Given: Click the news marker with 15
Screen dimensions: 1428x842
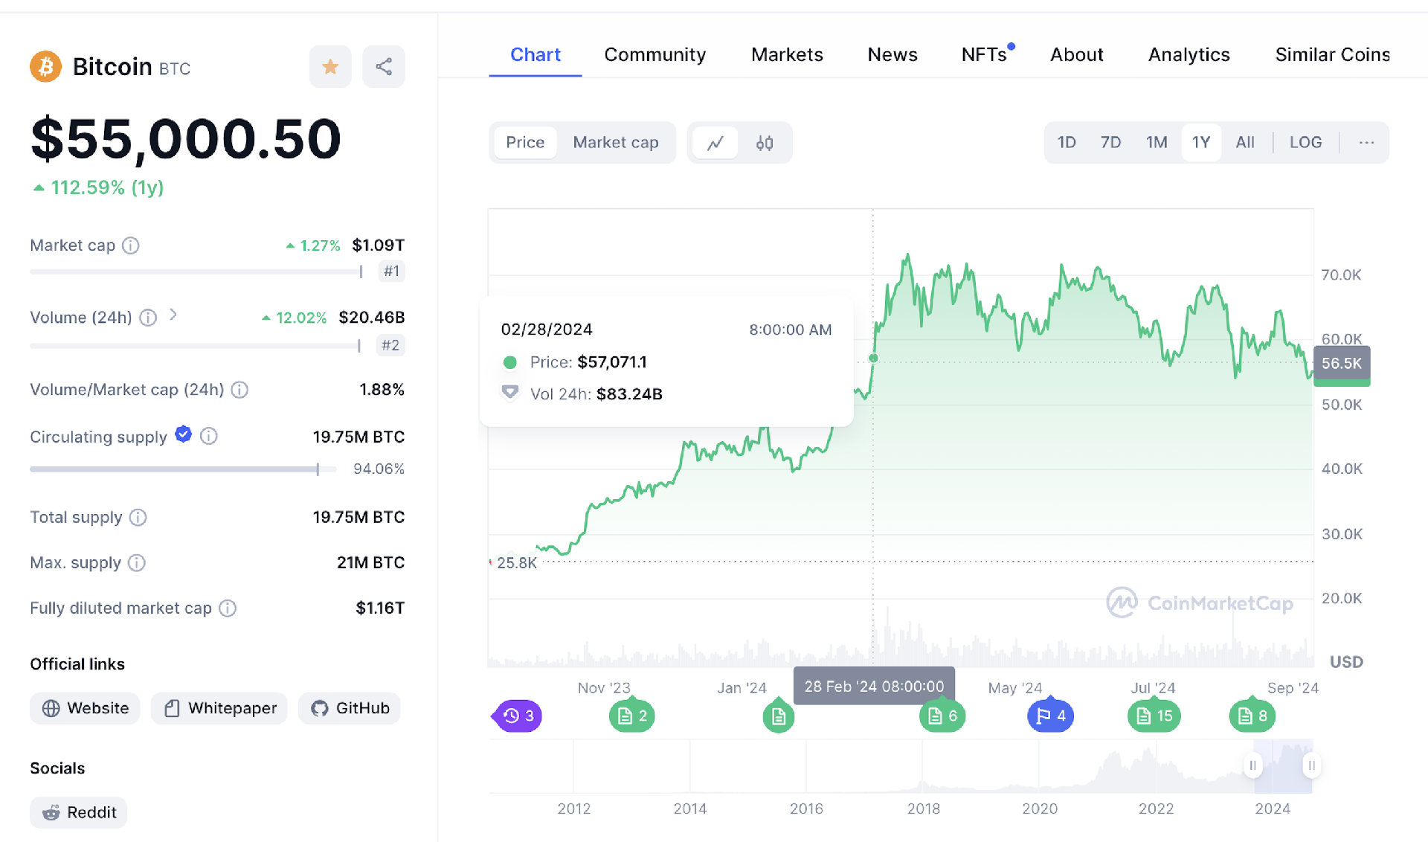Looking at the screenshot, I should coord(1154,716).
